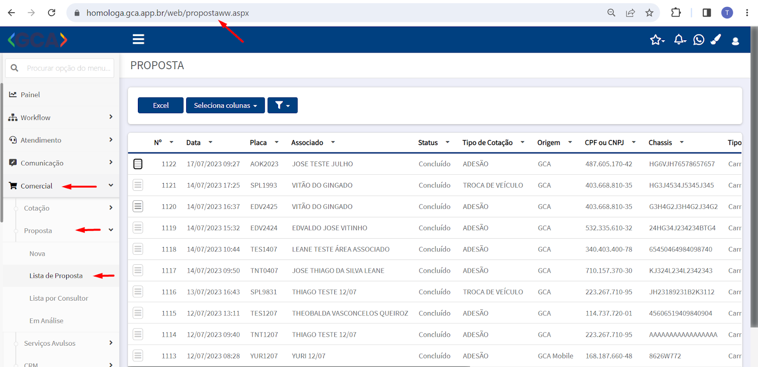Open the CPF ou CNPJ column arrow
Screen dimensions: 758x367
tap(633, 143)
